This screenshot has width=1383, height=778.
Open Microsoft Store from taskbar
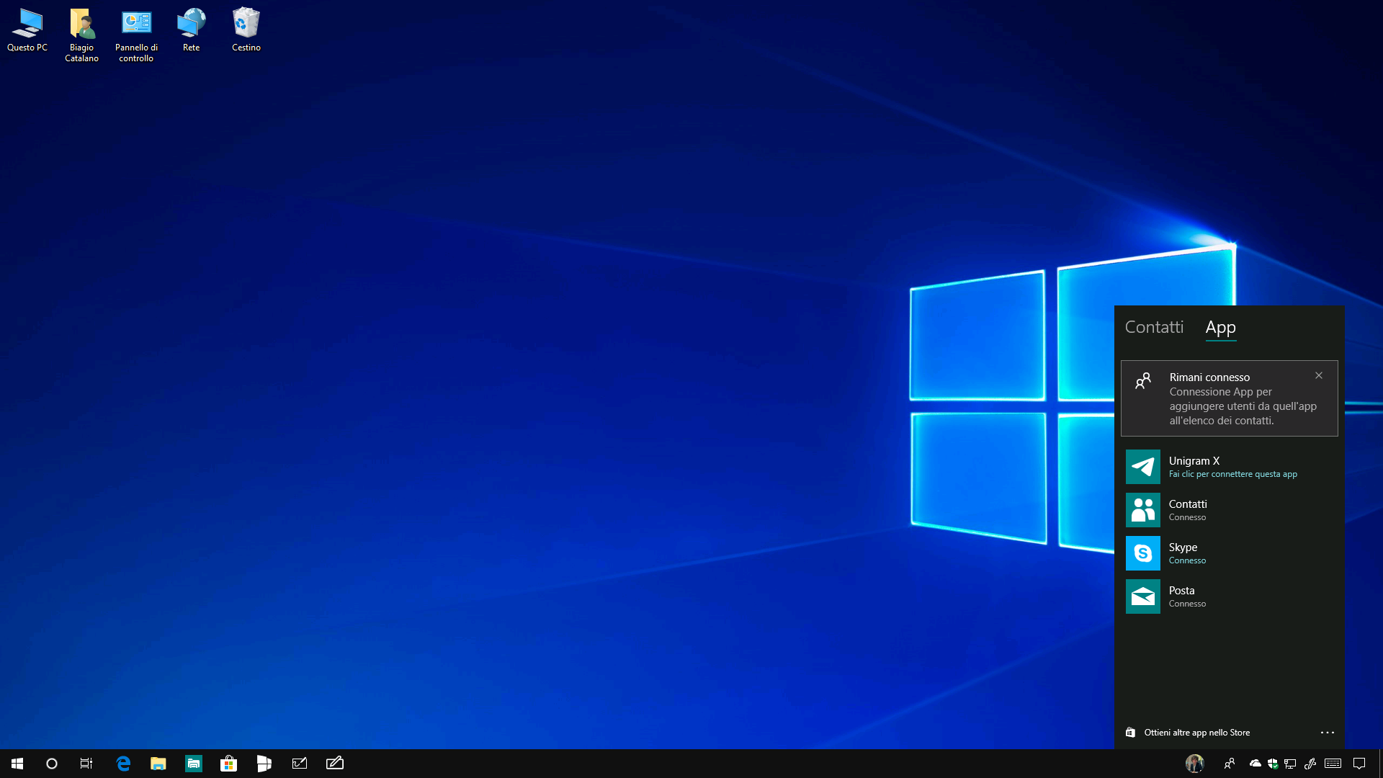(229, 764)
